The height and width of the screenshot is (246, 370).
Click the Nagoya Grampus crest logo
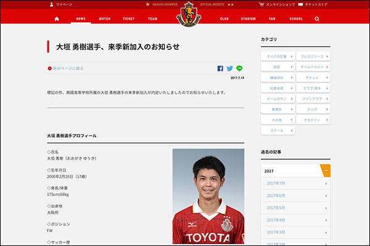click(x=189, y=14)
